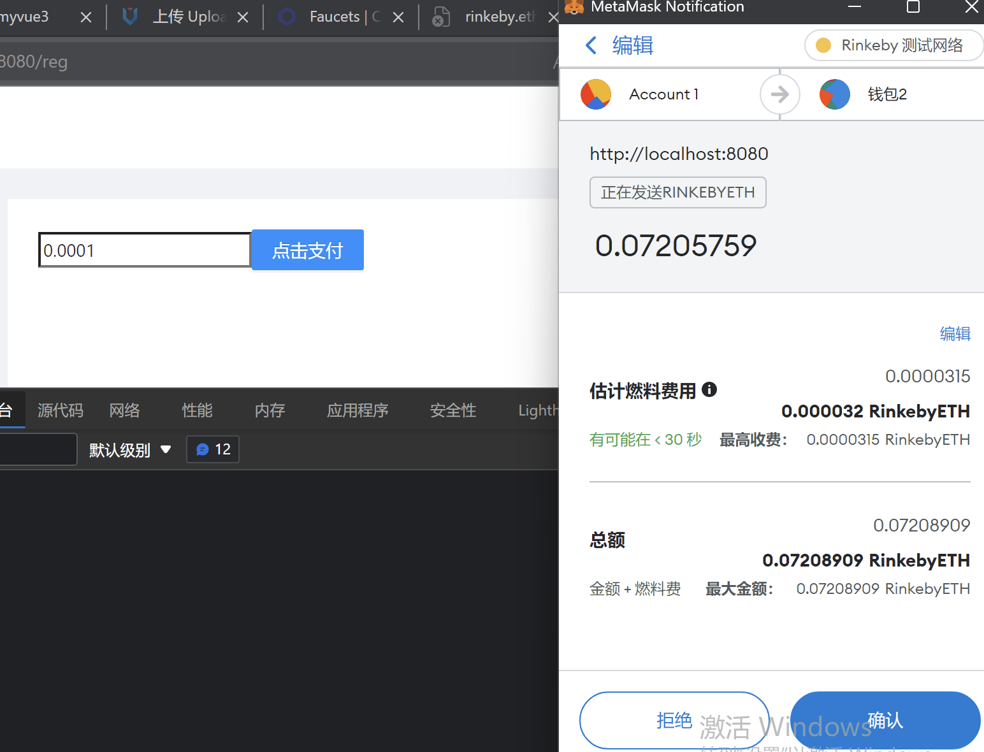Switch to the 网络 devtools tab
Image resolution: width=984 pixels, height=752 pixels.
[x=125, y=410]
